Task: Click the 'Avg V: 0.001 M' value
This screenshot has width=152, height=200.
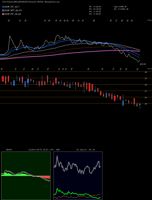Action: click(120, 7)
